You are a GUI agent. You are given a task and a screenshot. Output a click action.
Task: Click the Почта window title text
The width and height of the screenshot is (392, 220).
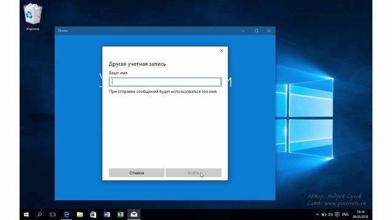point(62,31)
